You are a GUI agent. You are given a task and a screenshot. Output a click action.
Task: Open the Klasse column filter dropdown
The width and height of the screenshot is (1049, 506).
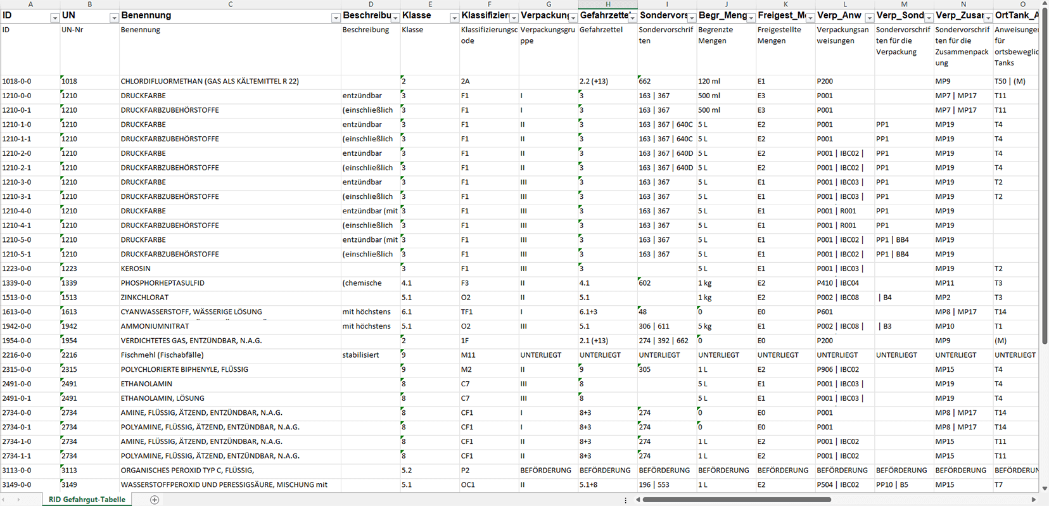[454, 18]
